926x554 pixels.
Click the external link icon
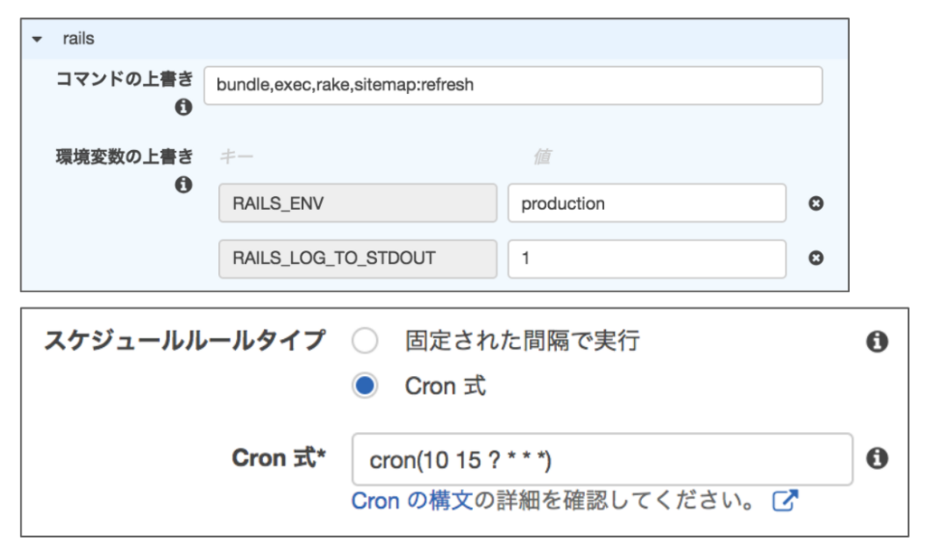[x=785, y=501]
